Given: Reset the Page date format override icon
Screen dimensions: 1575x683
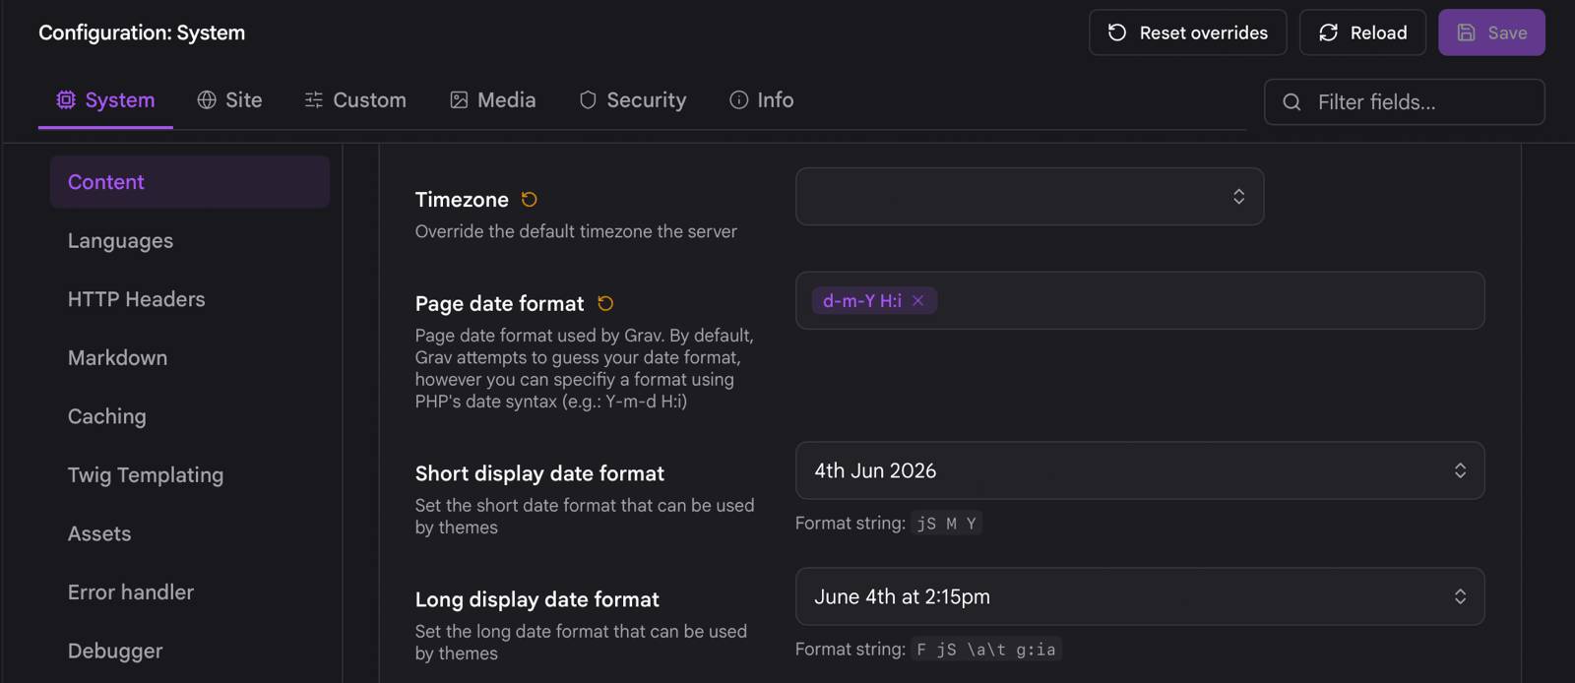Looking at the screenshot, I should coord(605,303).
